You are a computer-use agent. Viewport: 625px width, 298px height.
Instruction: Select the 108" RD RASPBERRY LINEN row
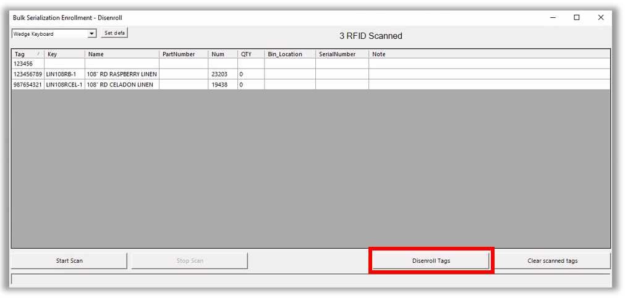click(121, 74)
